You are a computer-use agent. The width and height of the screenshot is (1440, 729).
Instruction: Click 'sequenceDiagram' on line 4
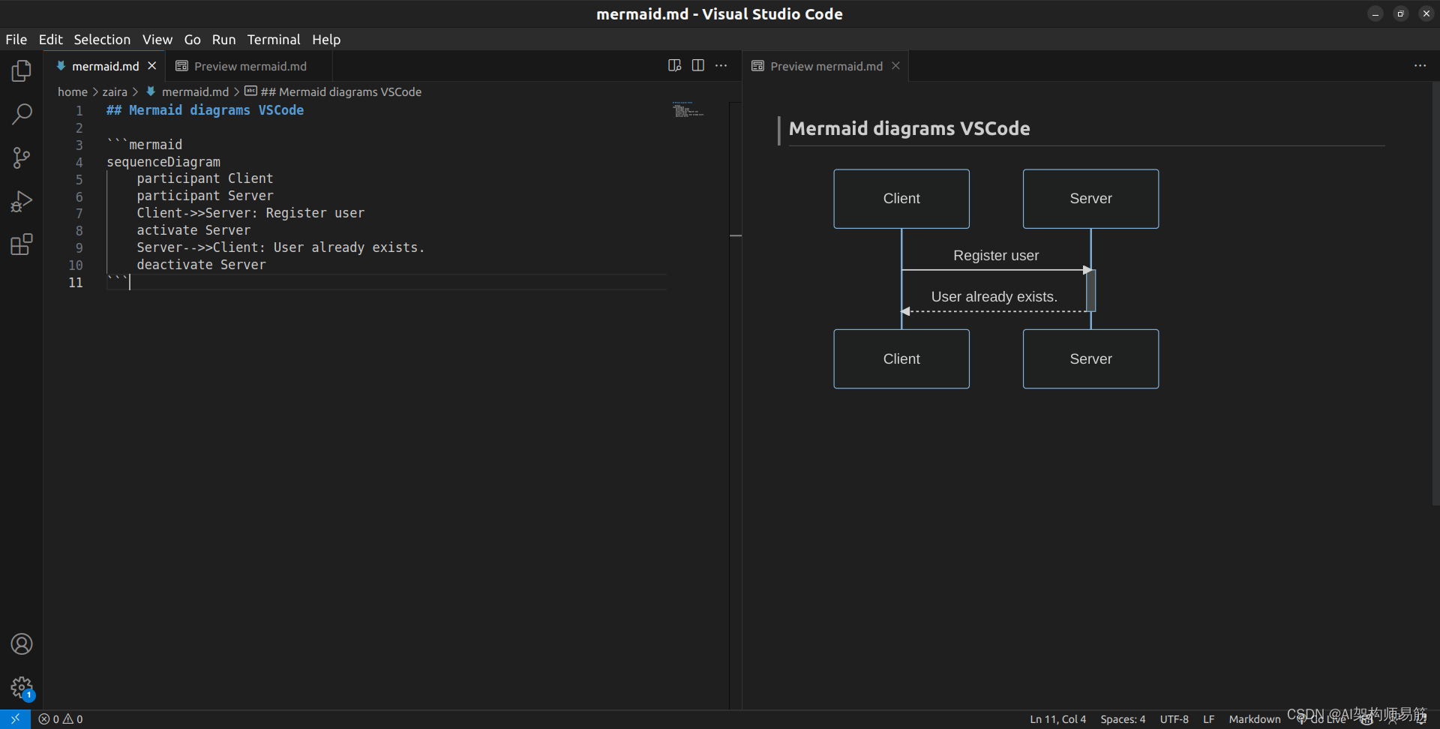point(163,162)
